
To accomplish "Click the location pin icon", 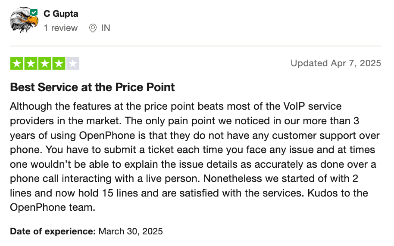I will pyautogui.click(x=92, y=28).
